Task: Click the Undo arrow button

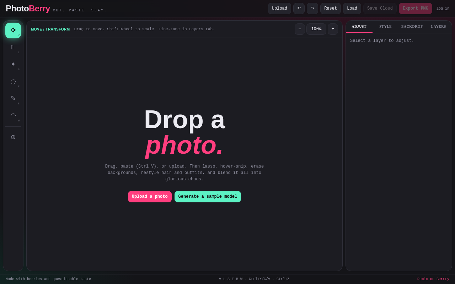Action: [299, 9]
